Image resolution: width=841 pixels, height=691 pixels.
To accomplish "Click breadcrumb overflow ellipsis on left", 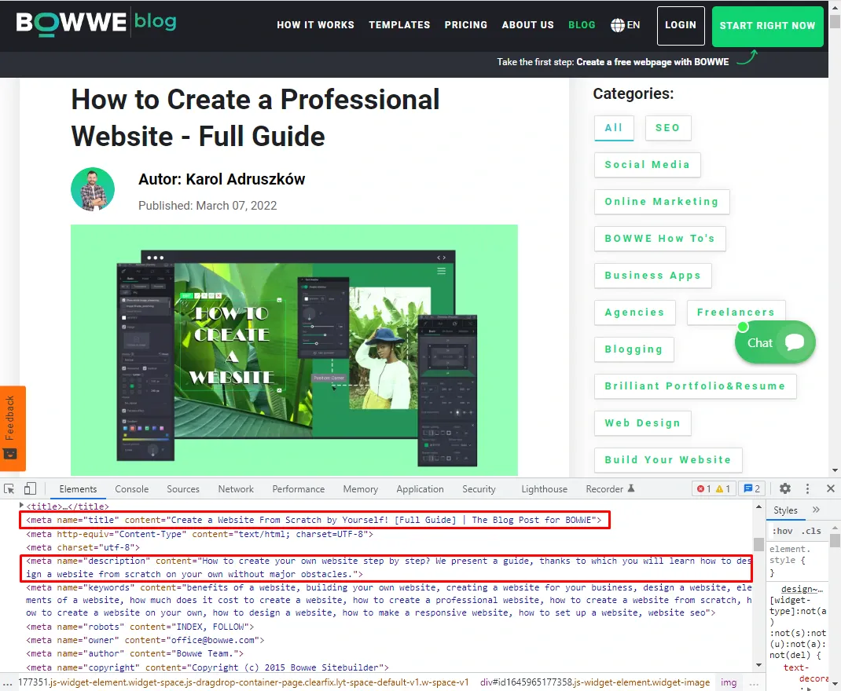I will coord(7,682).
